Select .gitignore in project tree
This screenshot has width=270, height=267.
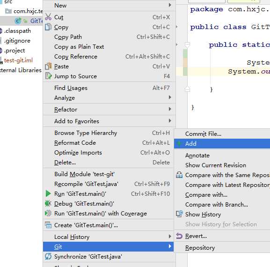tap(17, 41)
